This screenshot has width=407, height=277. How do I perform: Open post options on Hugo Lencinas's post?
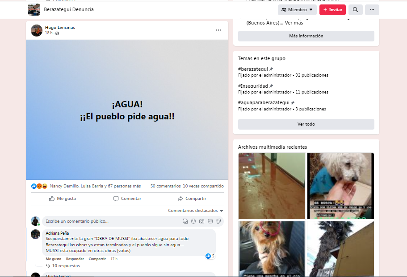point(218,30)
